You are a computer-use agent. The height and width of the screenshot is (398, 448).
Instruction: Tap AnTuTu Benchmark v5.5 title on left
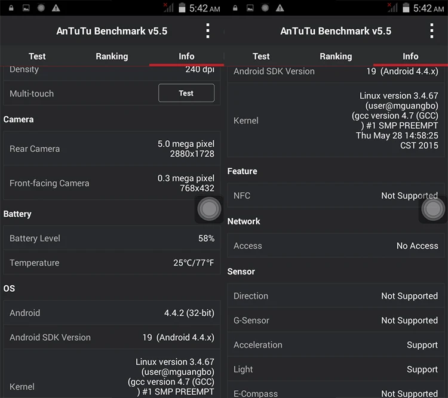112,31
